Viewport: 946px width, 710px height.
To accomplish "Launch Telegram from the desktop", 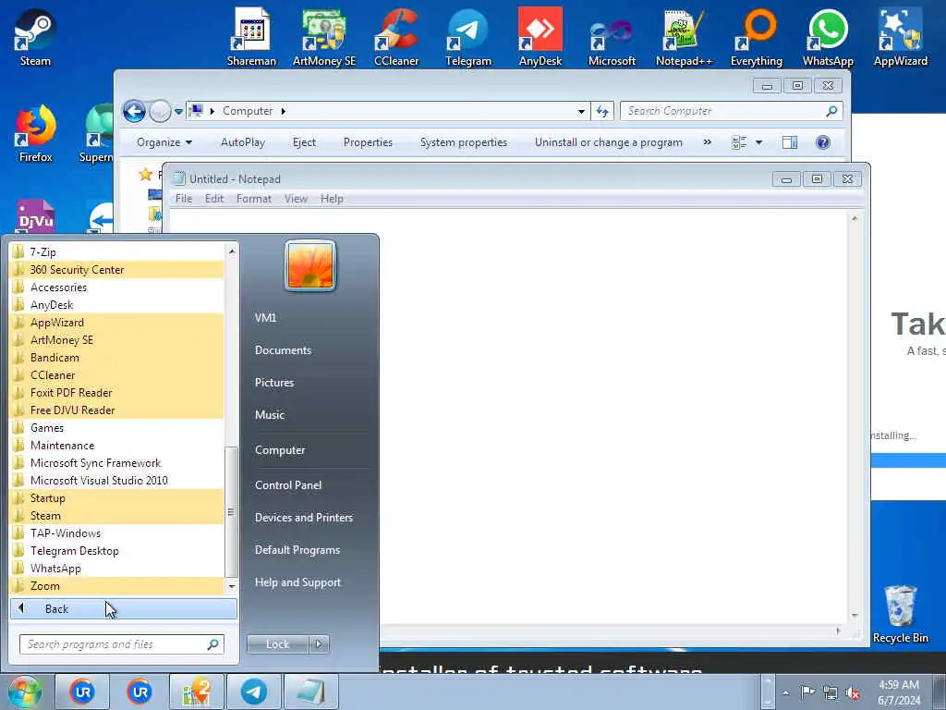I will pyautogui.click(x=468, y=36).
